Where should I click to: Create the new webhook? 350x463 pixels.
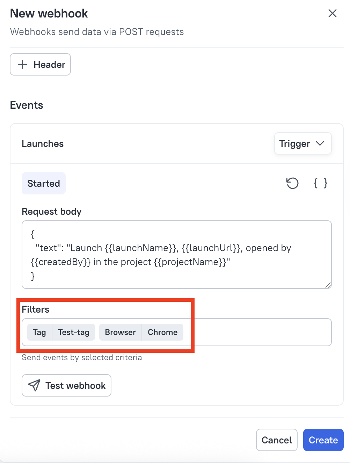tap(323, 440)
